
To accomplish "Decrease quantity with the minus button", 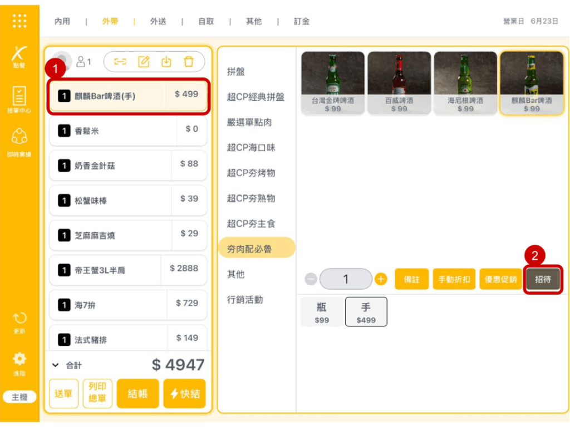I will [312, 279].
